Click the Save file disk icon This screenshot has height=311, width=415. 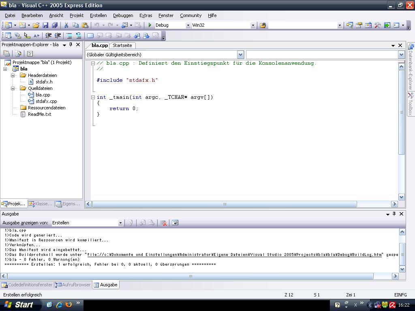click(x=45, y=25)
